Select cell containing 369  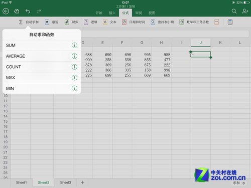[102, 65]
